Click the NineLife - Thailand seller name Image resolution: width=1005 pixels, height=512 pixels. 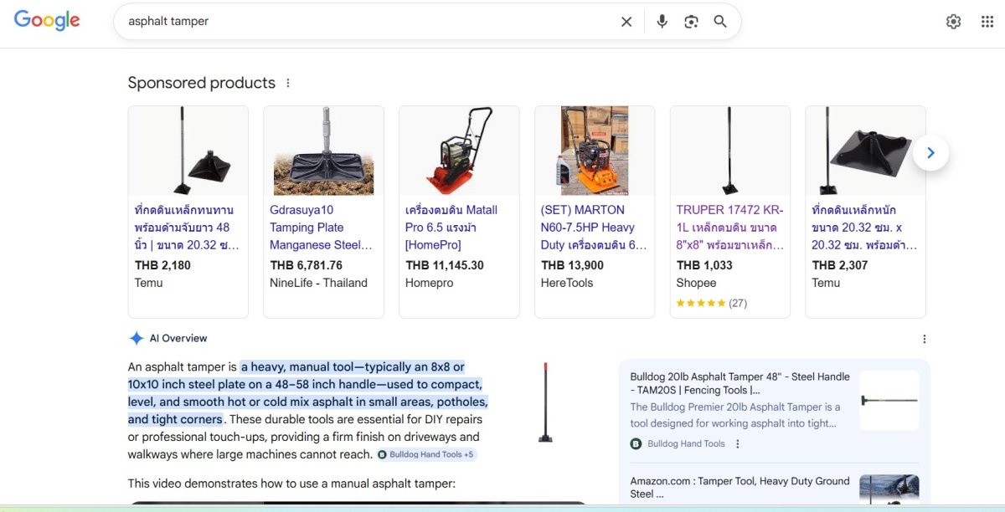pyautogui.click(x=319, y=283)
